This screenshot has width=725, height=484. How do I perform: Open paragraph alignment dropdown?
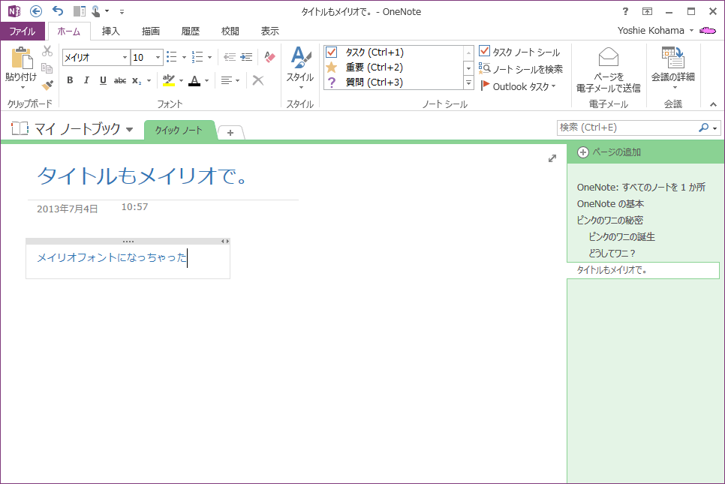[x=230, y=80]
